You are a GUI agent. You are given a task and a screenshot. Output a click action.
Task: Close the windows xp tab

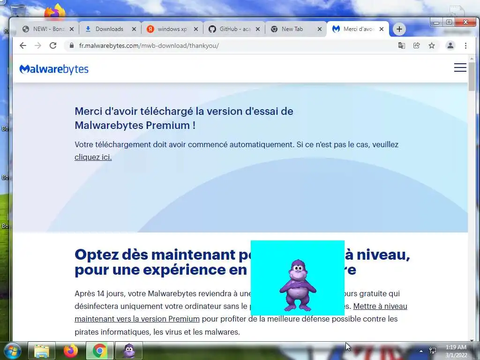tap(196, 29)
